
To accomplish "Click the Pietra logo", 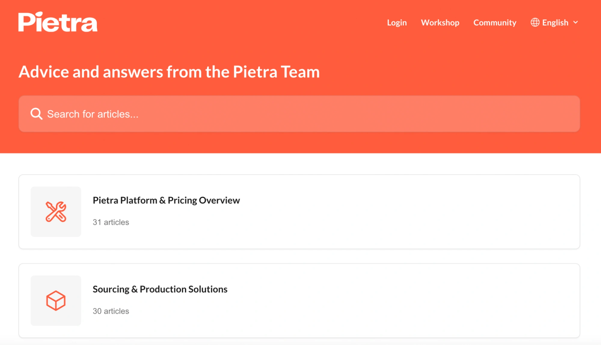I will coord(58,22).
